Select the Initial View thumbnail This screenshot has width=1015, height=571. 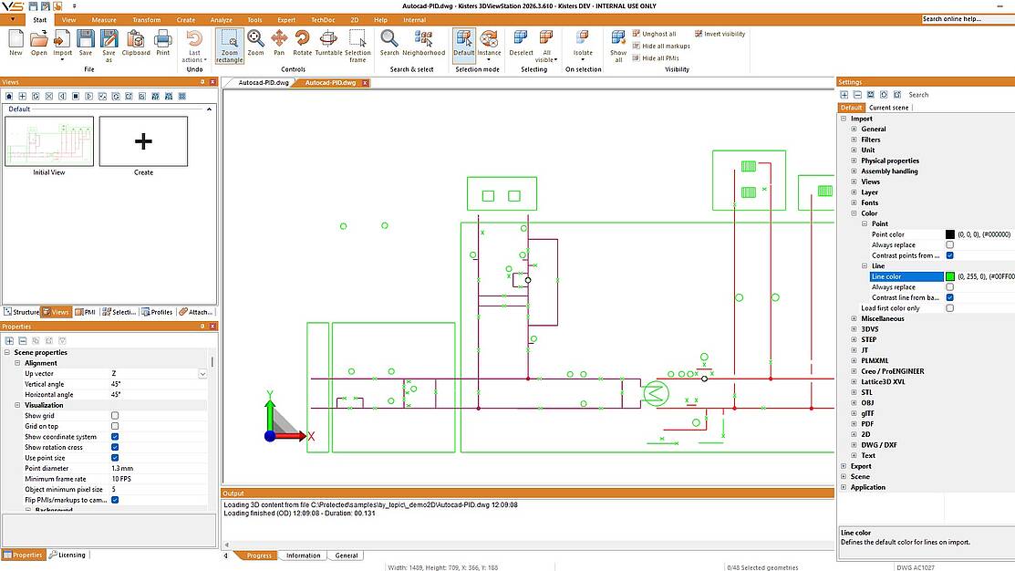(49, 141)
